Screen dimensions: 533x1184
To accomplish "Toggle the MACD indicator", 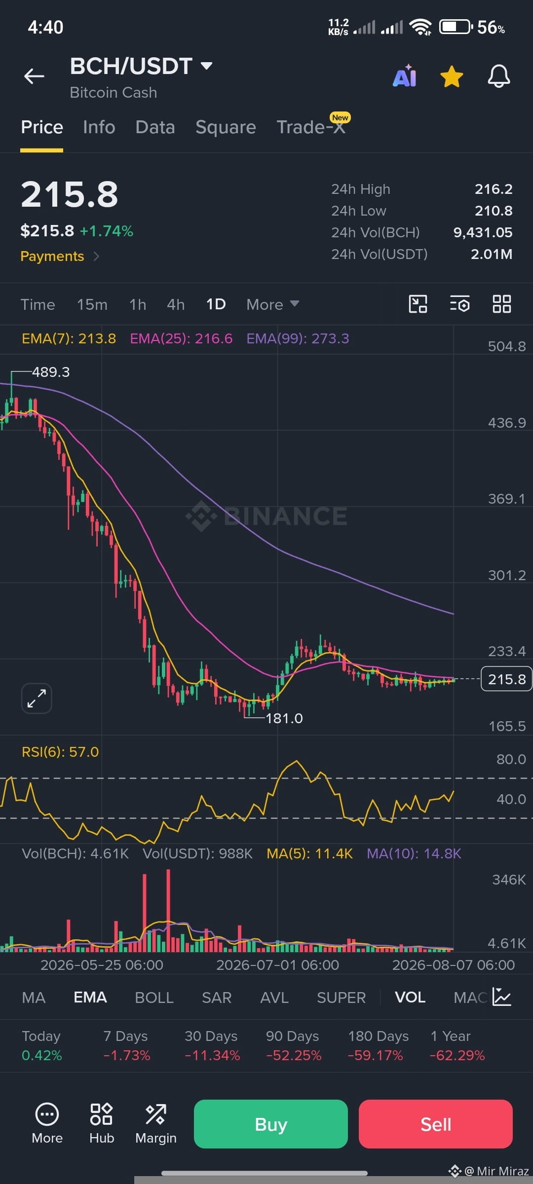I will pyautogui.click(x=471, y=998).
